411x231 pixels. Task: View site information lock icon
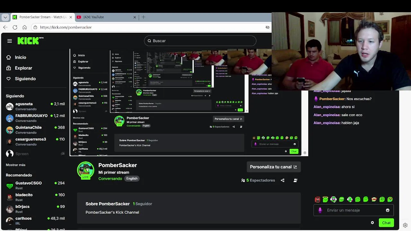pyautogui.click(x=35, y=27)
